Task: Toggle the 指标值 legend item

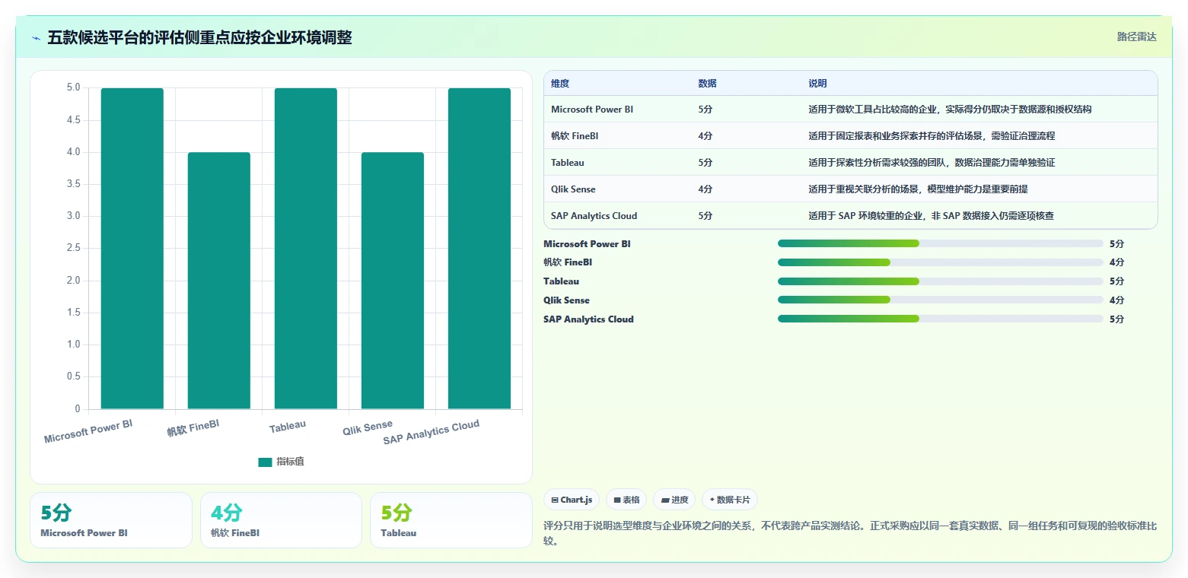Action: coord(281,462)
